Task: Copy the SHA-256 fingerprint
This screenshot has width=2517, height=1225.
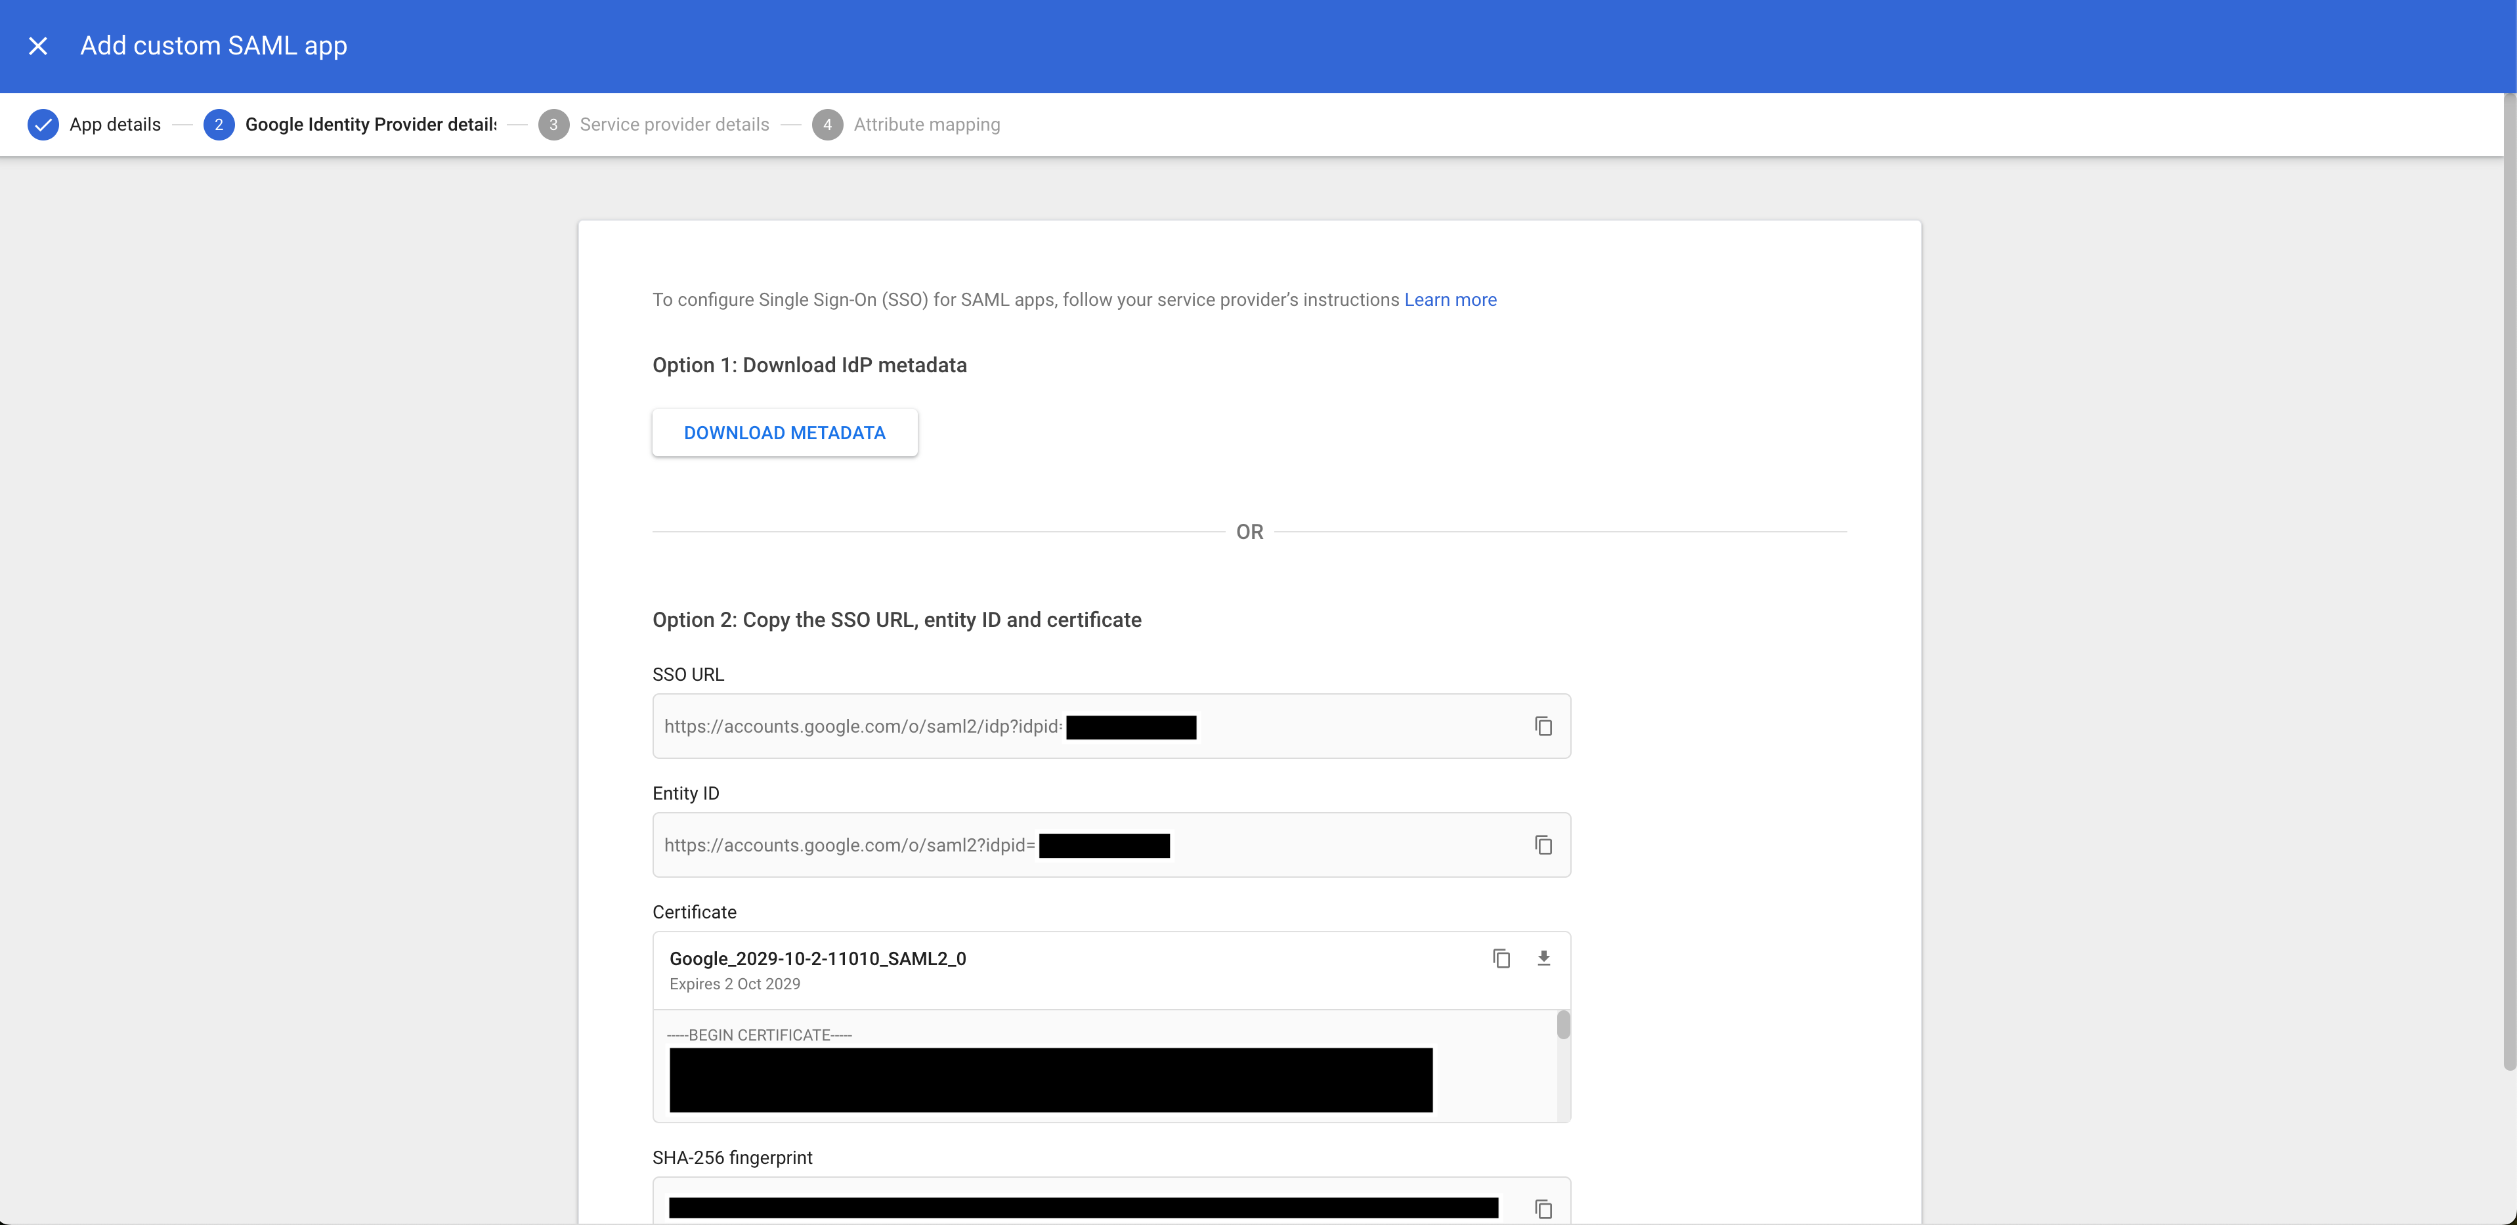Action: click(1543, 1209)
